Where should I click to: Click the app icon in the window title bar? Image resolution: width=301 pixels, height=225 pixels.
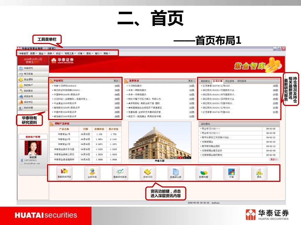click(x=19, y=48)
